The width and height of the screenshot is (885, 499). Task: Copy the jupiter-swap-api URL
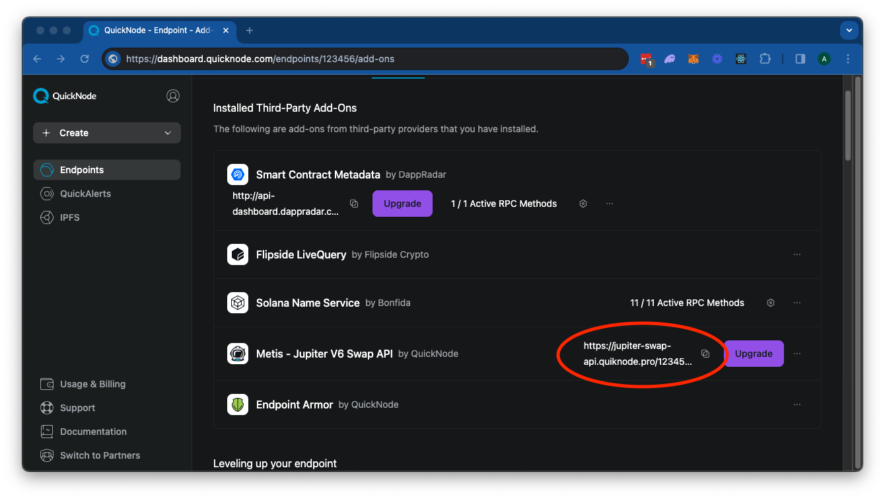(705, 354)
